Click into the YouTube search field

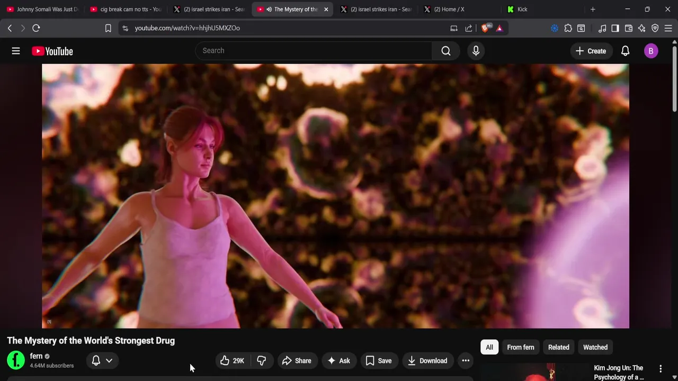pyautogui.click(x=314, y=51)
